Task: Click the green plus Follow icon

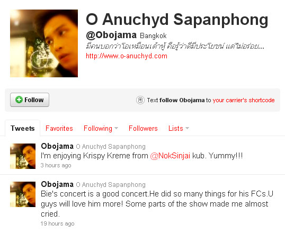Action: (x=19, y=100)
